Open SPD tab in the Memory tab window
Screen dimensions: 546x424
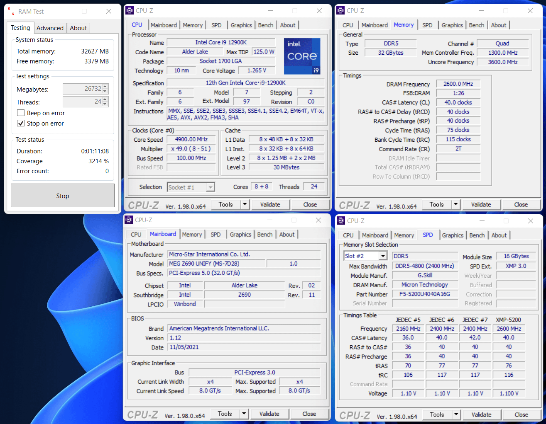tap(427, 25)
